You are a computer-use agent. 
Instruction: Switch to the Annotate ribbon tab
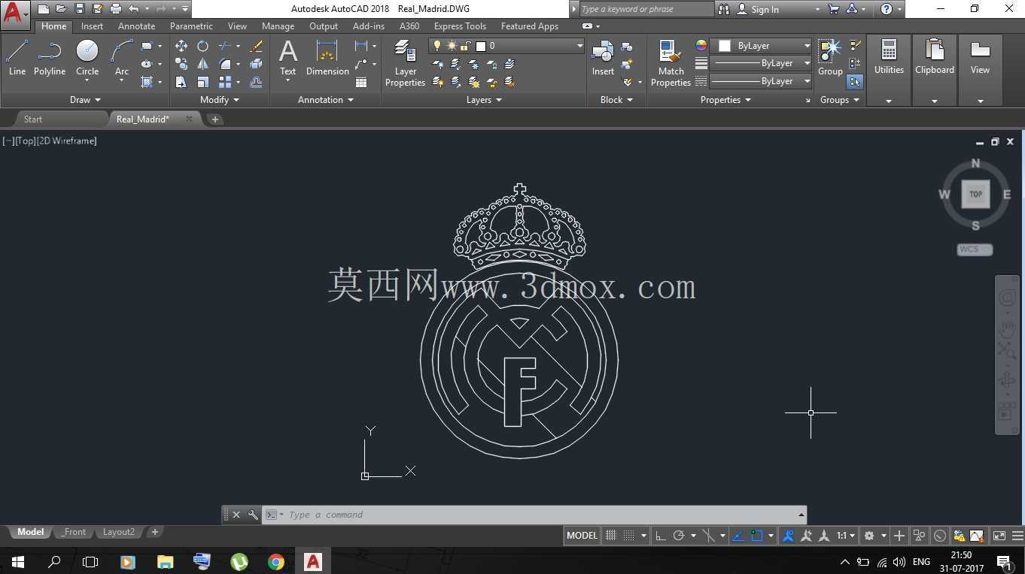pos(136,26)
